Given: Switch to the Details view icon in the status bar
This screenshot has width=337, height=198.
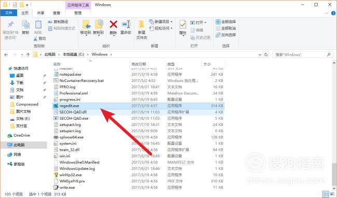Looking at the screenshot, I should click(x=326, y=194).
